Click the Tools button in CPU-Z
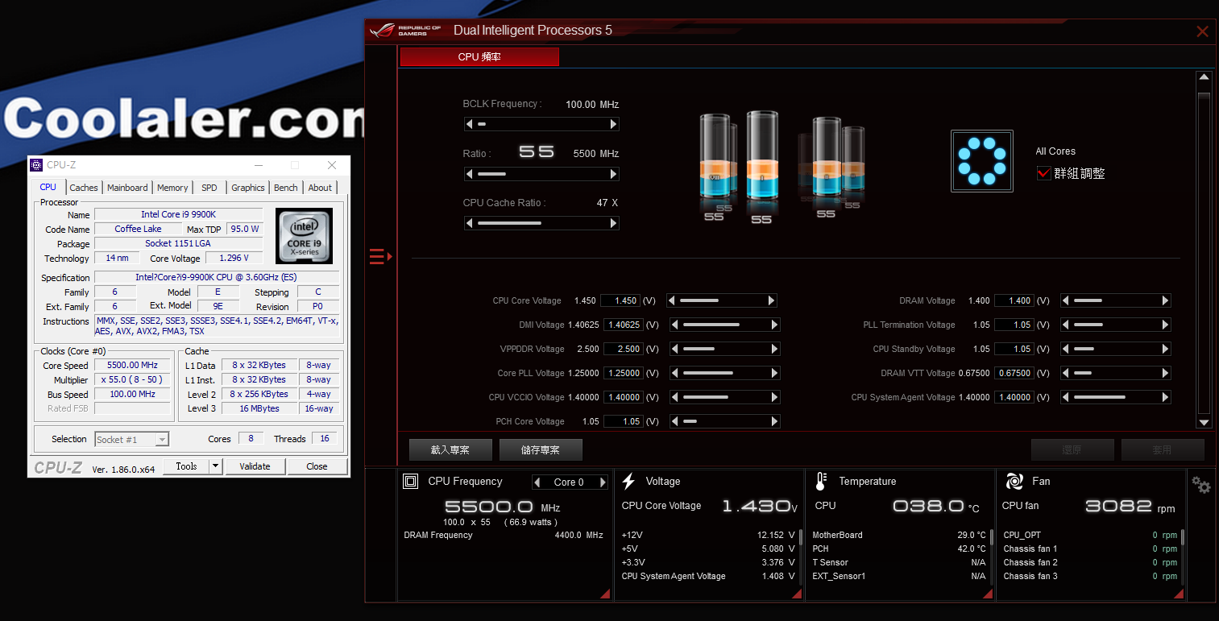Image resolution: width=1219 pixels, height=621 pixels. [186, 466]
